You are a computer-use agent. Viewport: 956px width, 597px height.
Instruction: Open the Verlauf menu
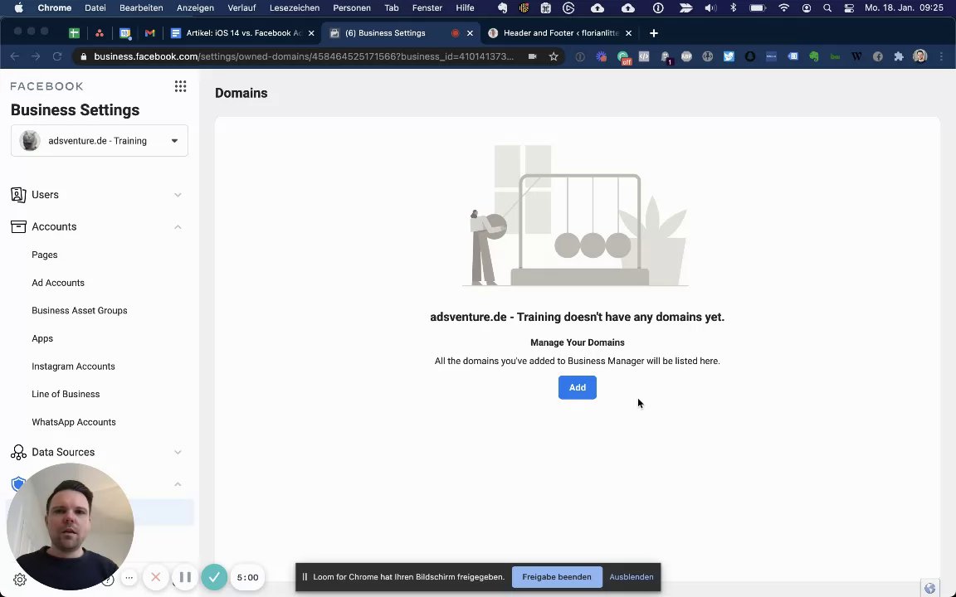click(241, 8)
